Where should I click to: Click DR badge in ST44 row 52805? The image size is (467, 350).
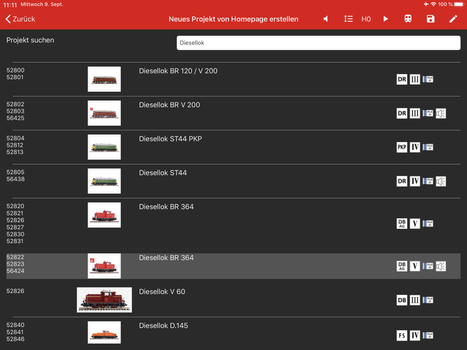pos(402,181)
